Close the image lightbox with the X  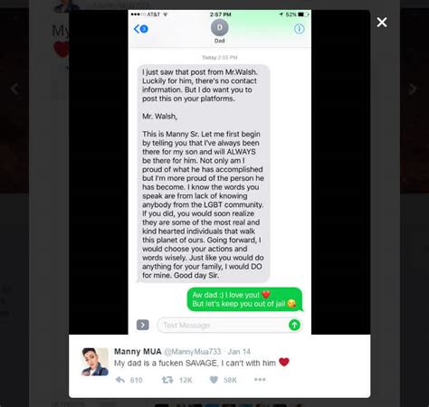[x=382, y=22]
